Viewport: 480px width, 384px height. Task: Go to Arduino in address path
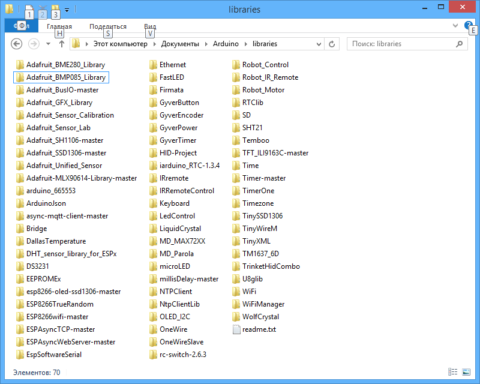tap(226, 44)
